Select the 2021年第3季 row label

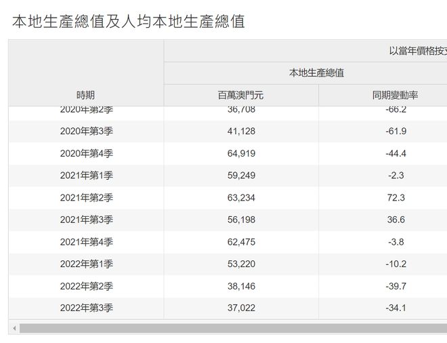pyautogui.click(x=85, y=220)
